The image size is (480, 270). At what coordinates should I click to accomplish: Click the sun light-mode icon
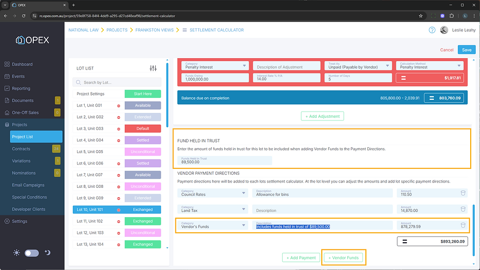point(17,252)
